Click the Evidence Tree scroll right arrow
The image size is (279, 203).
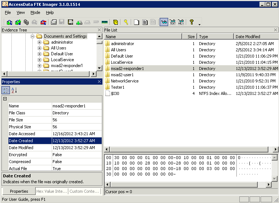(x=93, y=74)
